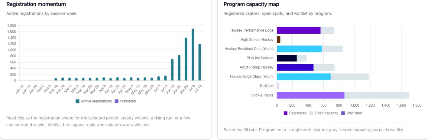Viewport: 428px width, 140px height.
Task: Click the Feb 16 registrations bar
Action: (x=56, y=79)
